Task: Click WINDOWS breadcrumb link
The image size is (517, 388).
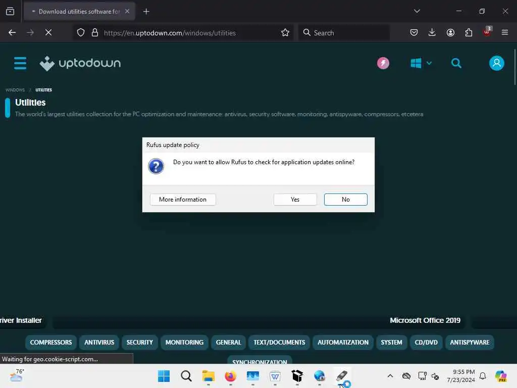Action: point(15,90)
